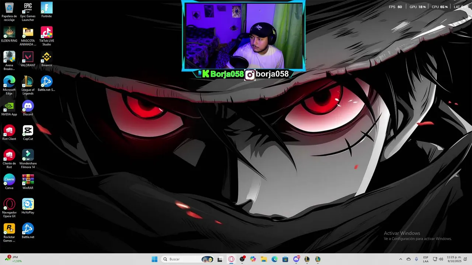The height and width of the screenshot is (265, 472).
Task: Click the Buscar search box in taskbar
Action: coord(188,259)
